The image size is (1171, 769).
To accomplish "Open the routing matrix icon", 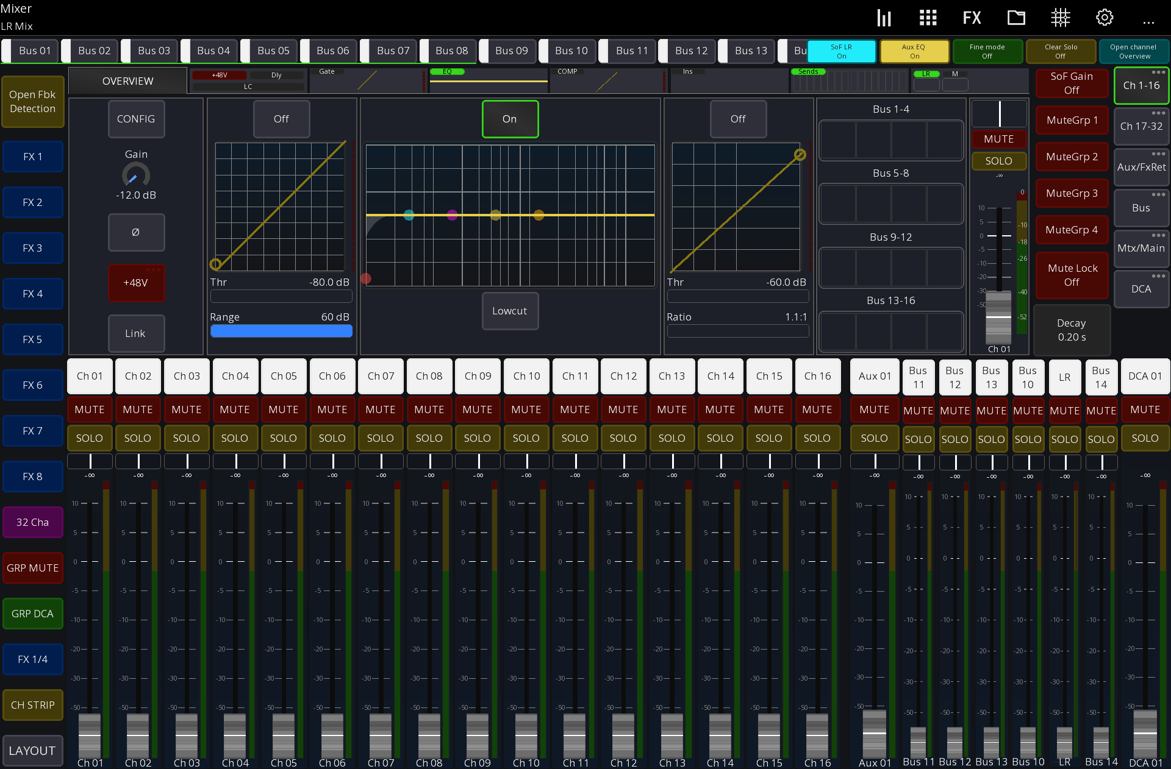I will (1060, 18).
